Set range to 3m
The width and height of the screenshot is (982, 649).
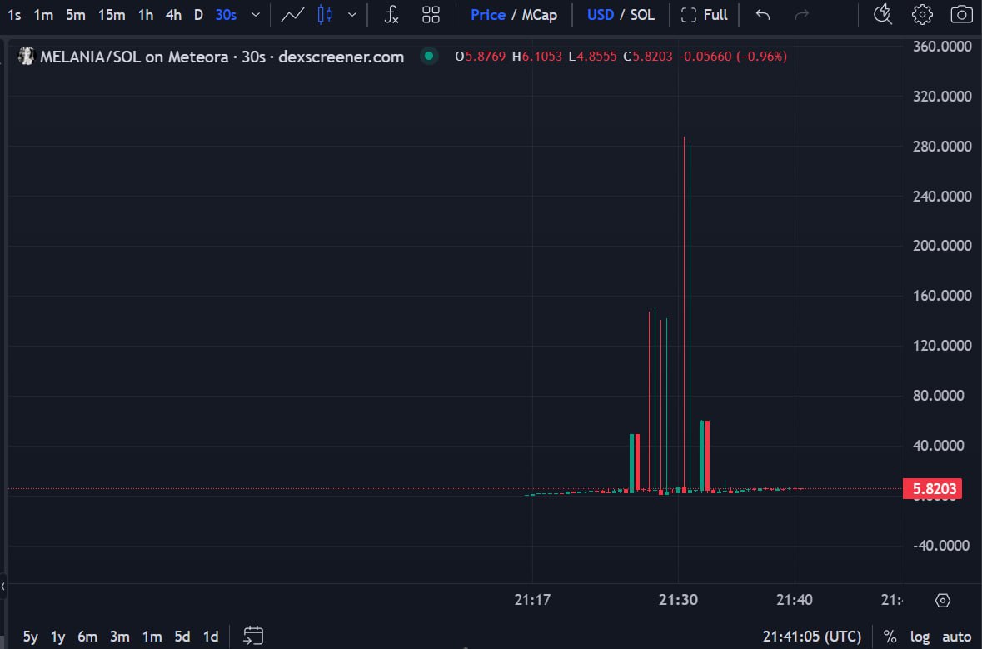(x=120, y=637)
